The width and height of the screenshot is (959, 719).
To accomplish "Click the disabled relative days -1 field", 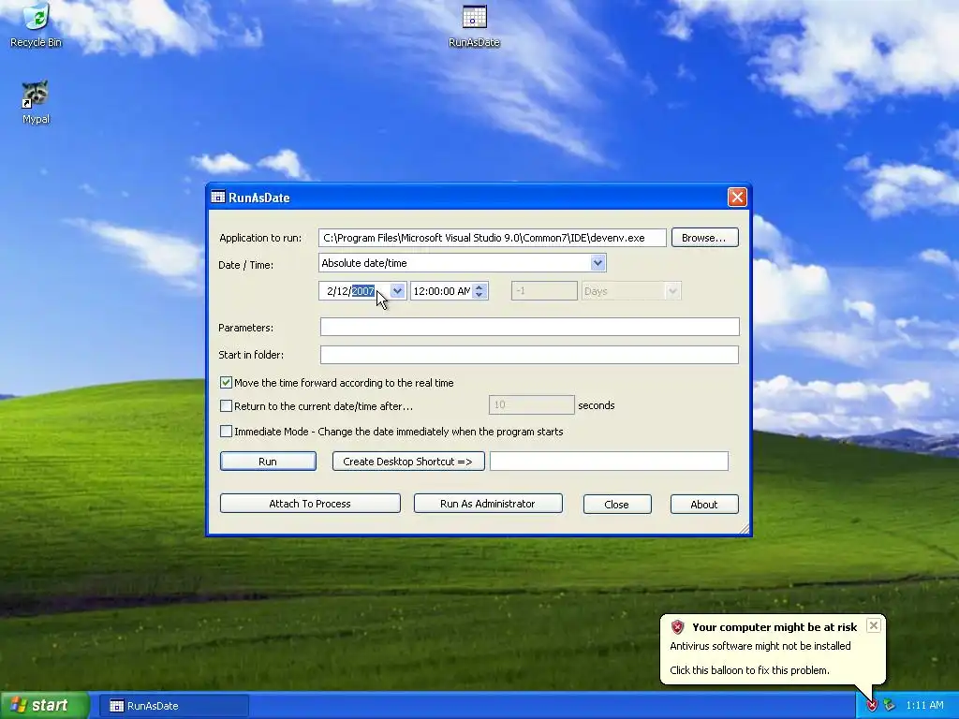I will tap(544, 291).
